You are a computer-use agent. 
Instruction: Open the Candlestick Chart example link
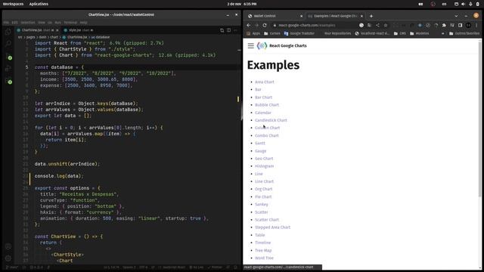271,120
